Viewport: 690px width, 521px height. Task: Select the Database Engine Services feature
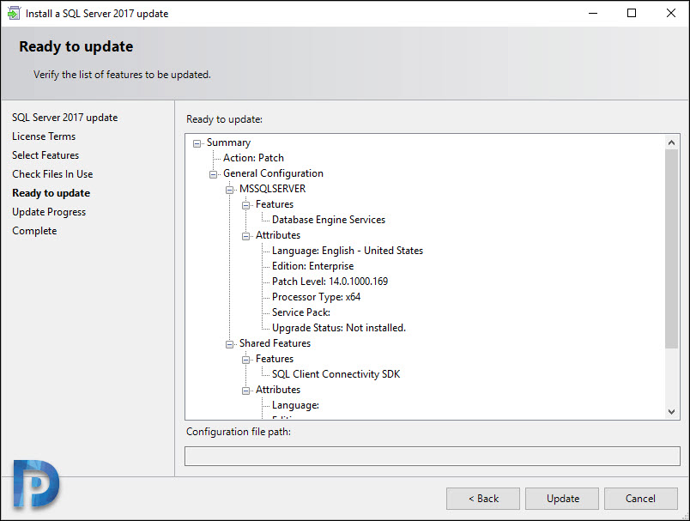pos(329,220)
